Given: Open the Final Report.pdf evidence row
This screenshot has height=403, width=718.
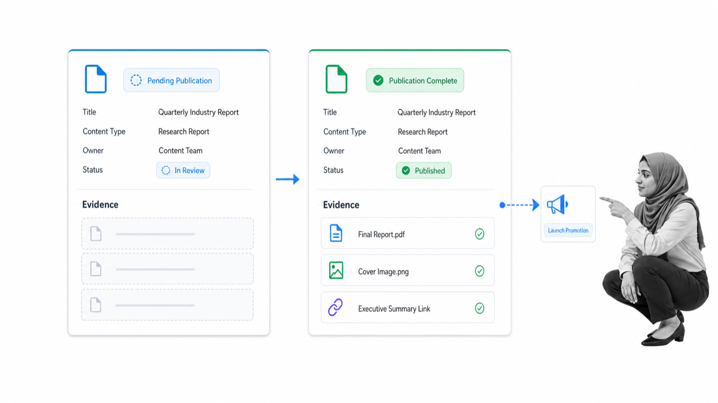Looking at the screenshot, I should click(408, 234).
